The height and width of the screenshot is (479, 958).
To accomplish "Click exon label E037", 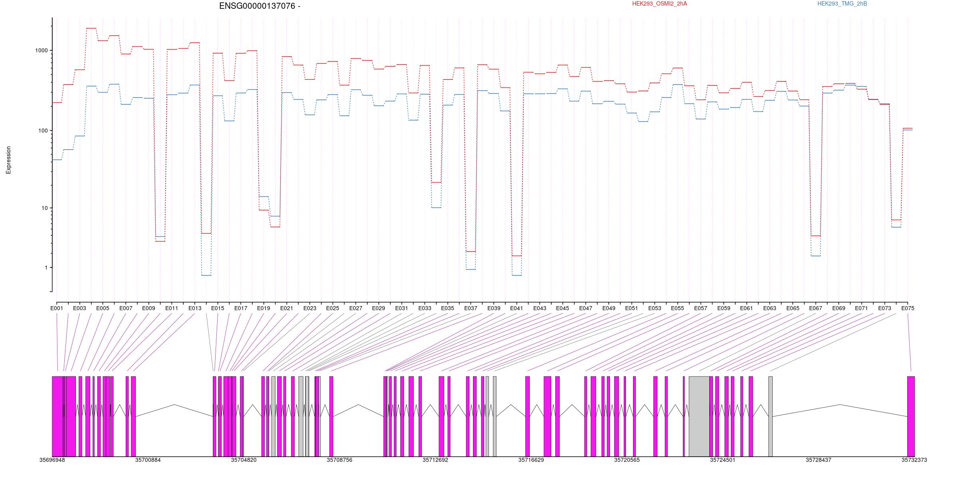I will click(x=471, y=308).
